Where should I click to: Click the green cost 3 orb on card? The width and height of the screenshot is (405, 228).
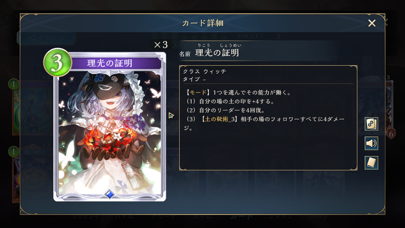point(57,63)
